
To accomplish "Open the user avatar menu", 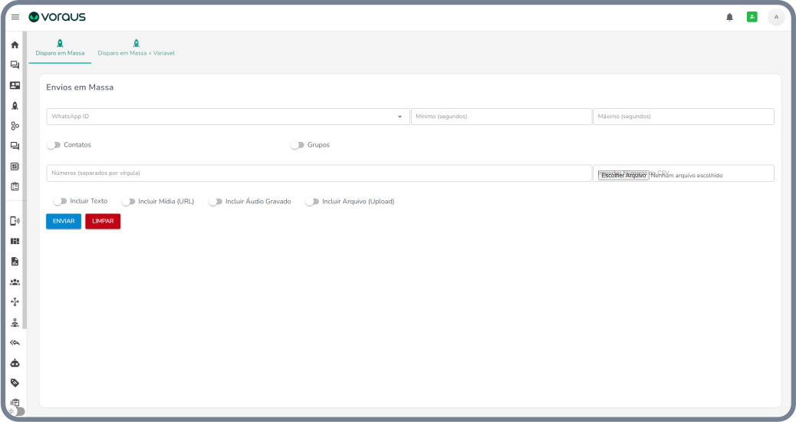I will pos(776,17).
